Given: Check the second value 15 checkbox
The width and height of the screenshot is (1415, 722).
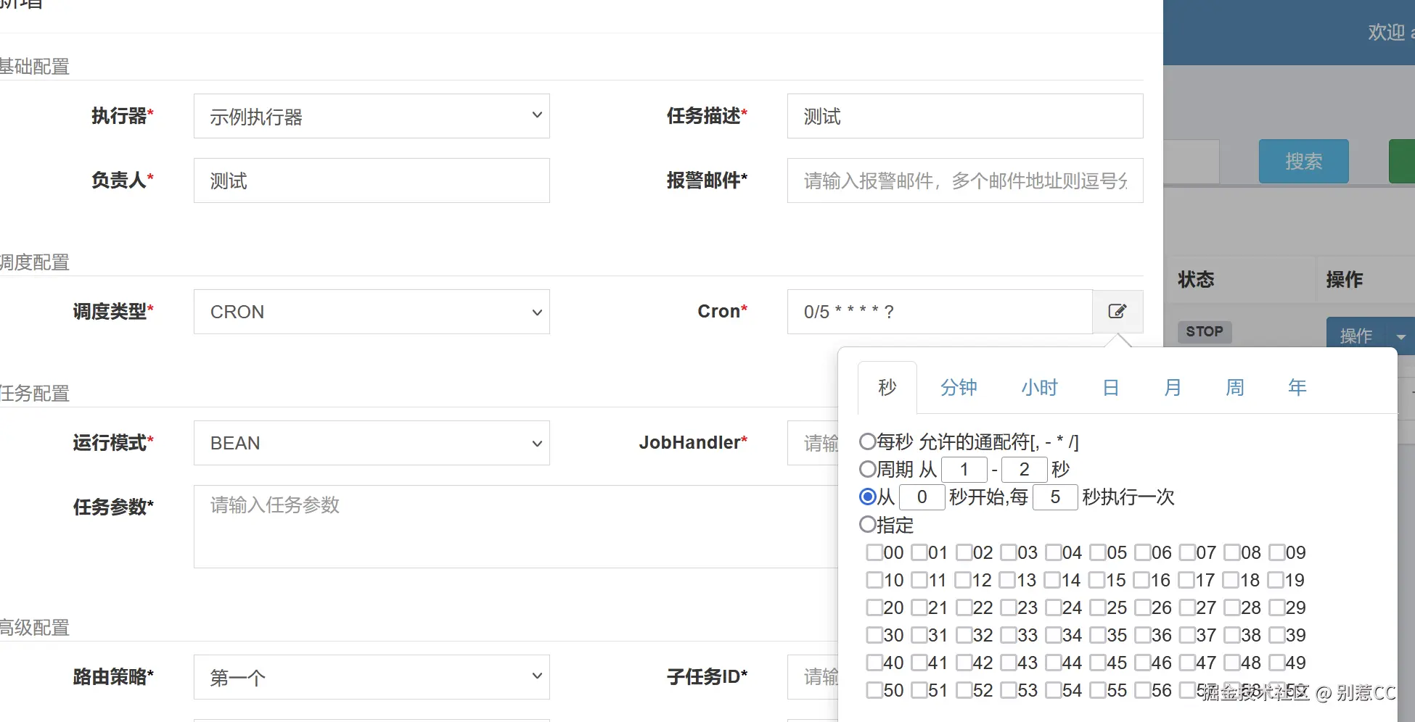Looking at the screenshot, I should point(1098,580).
